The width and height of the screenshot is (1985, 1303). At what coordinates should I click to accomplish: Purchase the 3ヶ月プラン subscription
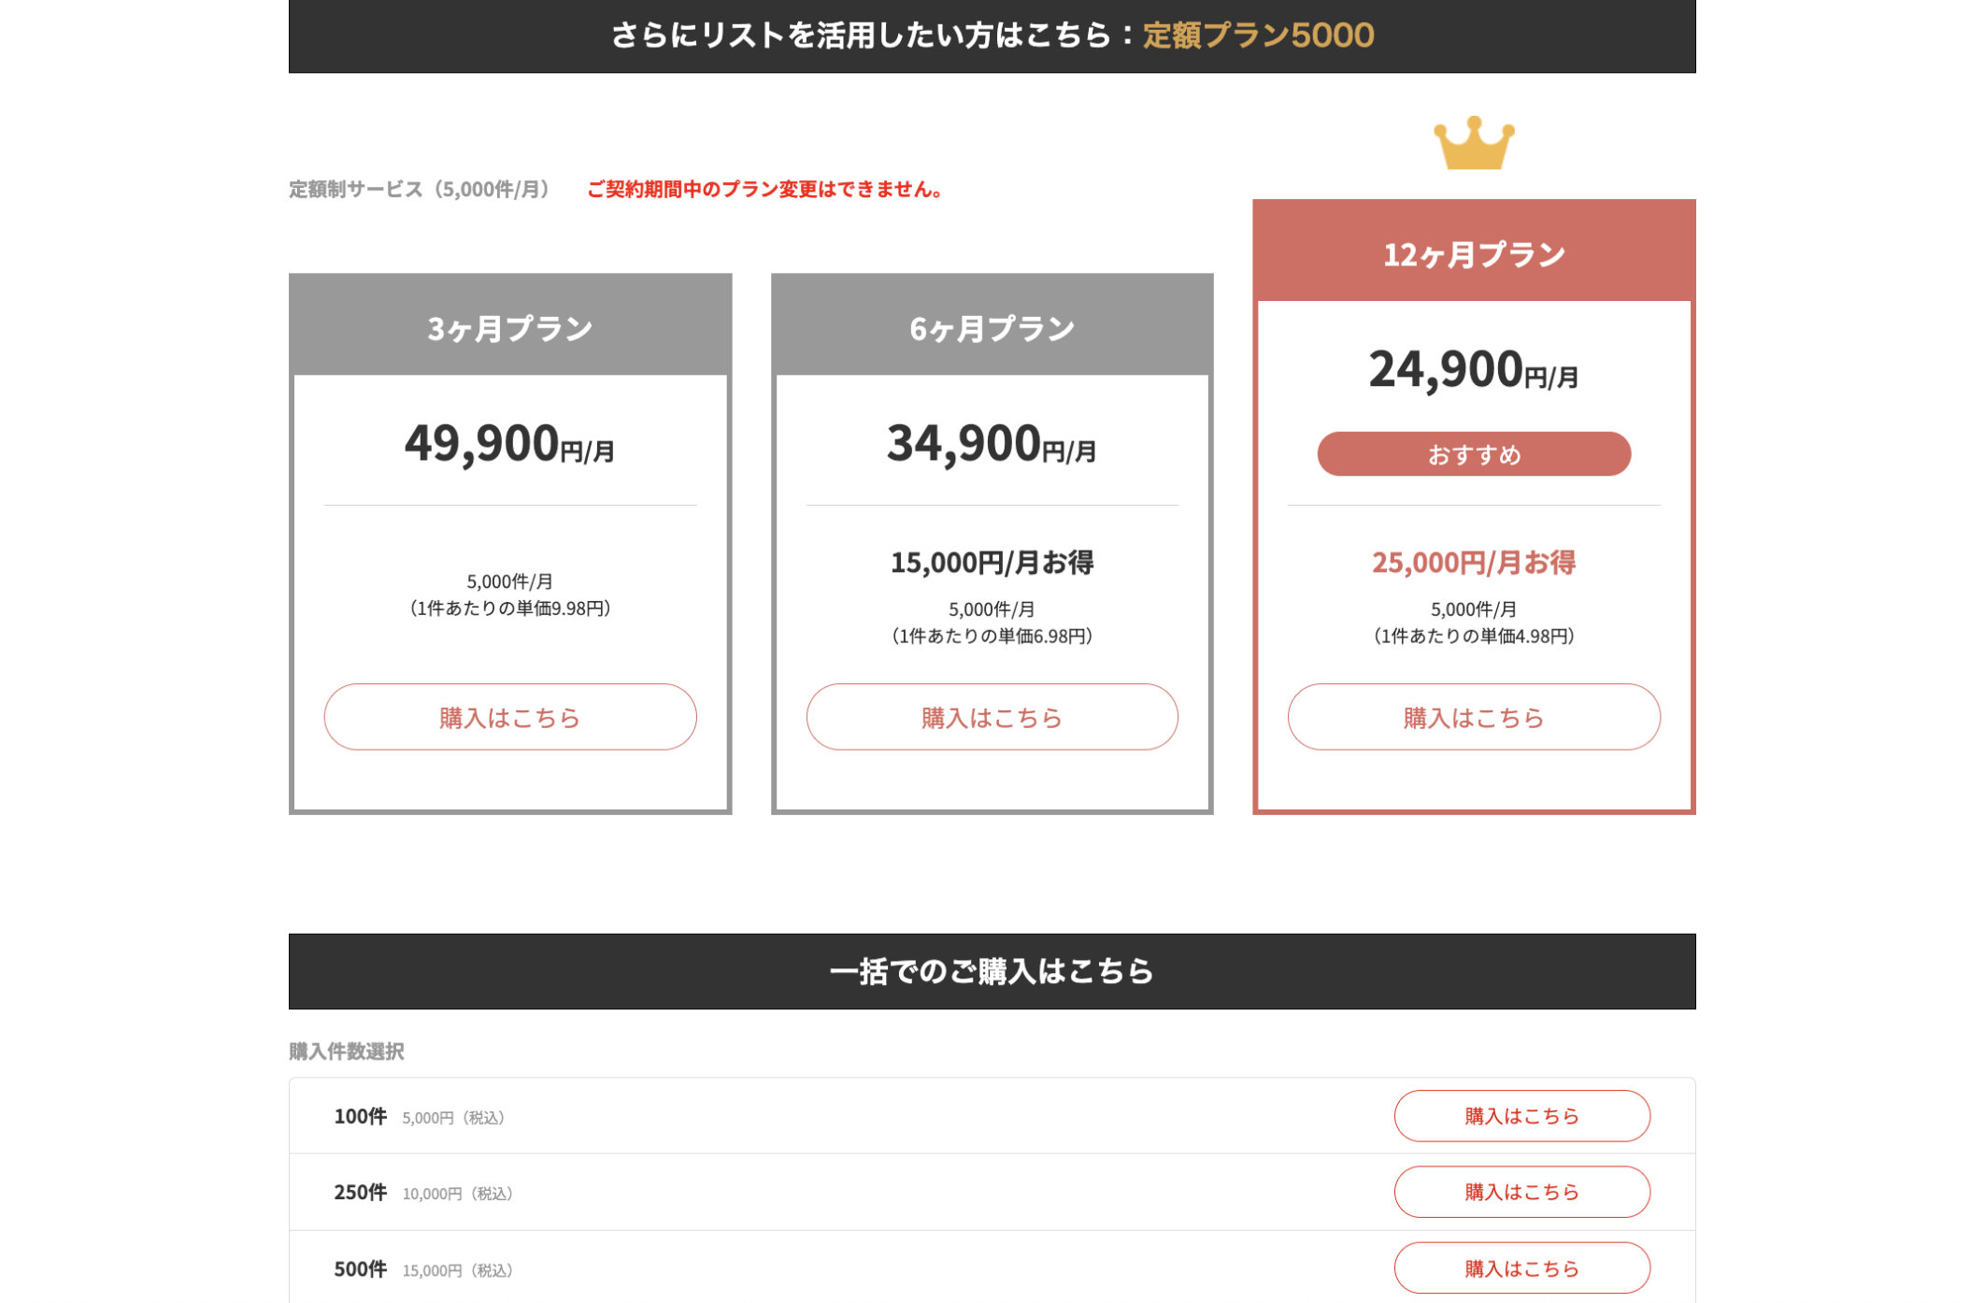pyautogui.click(x=510, y=717)
